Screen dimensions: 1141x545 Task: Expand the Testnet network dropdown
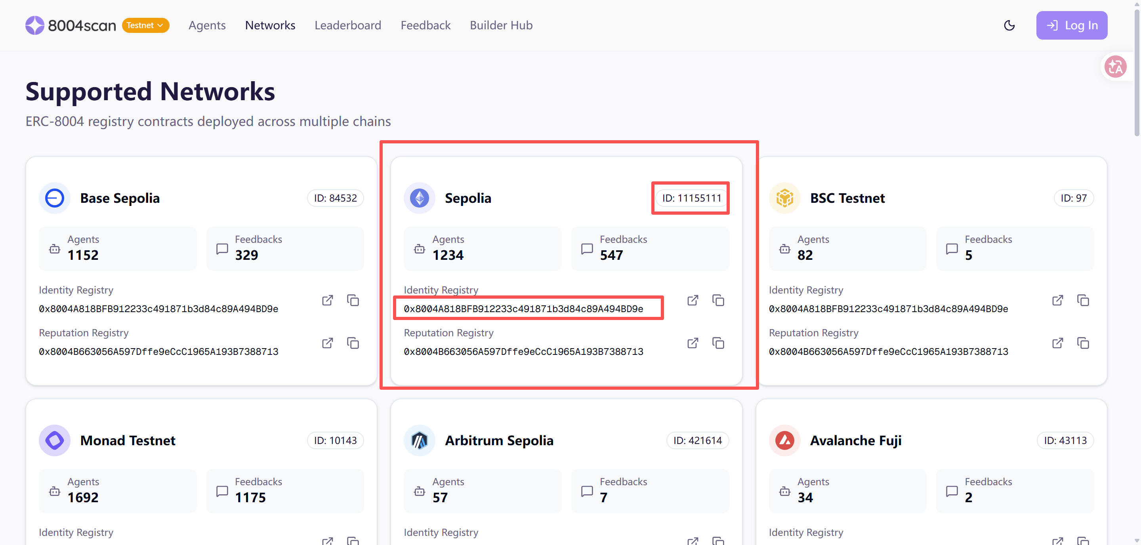[145, 25]
